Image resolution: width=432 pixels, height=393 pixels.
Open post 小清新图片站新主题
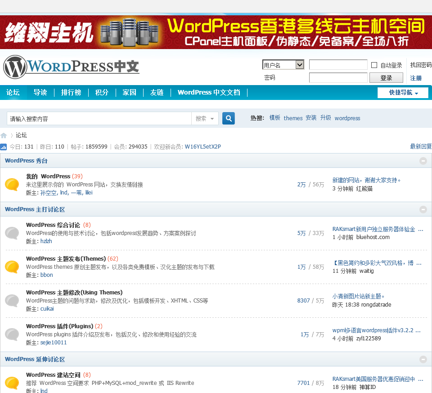tap(358, 297)
